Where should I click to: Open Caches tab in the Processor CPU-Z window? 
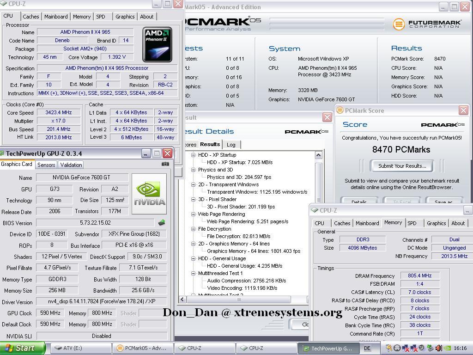[x=31, y=17]
